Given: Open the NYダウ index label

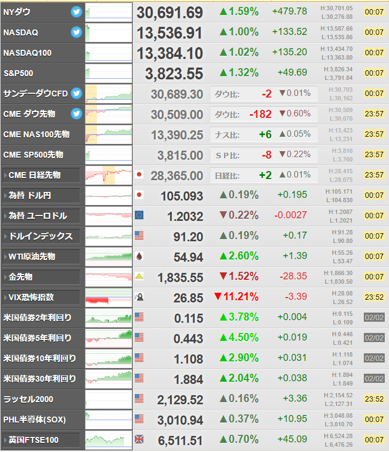Looking at the screenshot, I should tap(17, 12).
